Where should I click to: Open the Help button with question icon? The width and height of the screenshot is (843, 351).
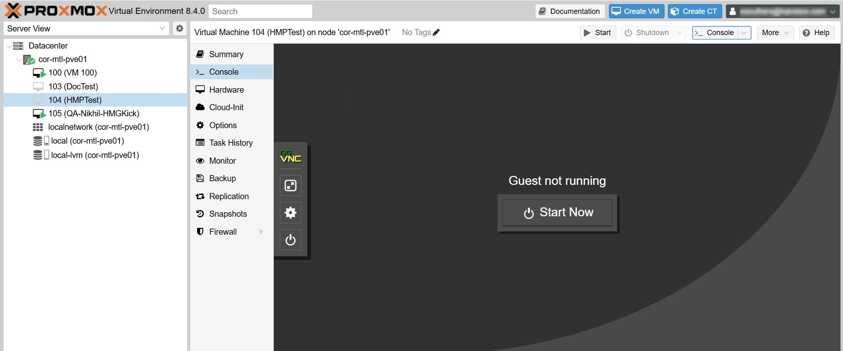pyautogui.click(x=816, y=33)
